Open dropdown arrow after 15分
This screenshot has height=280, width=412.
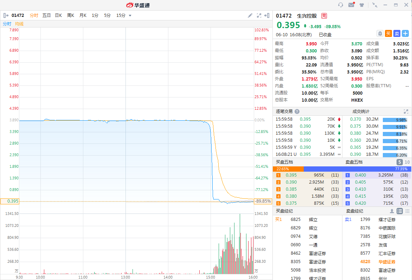click(130, 15)
